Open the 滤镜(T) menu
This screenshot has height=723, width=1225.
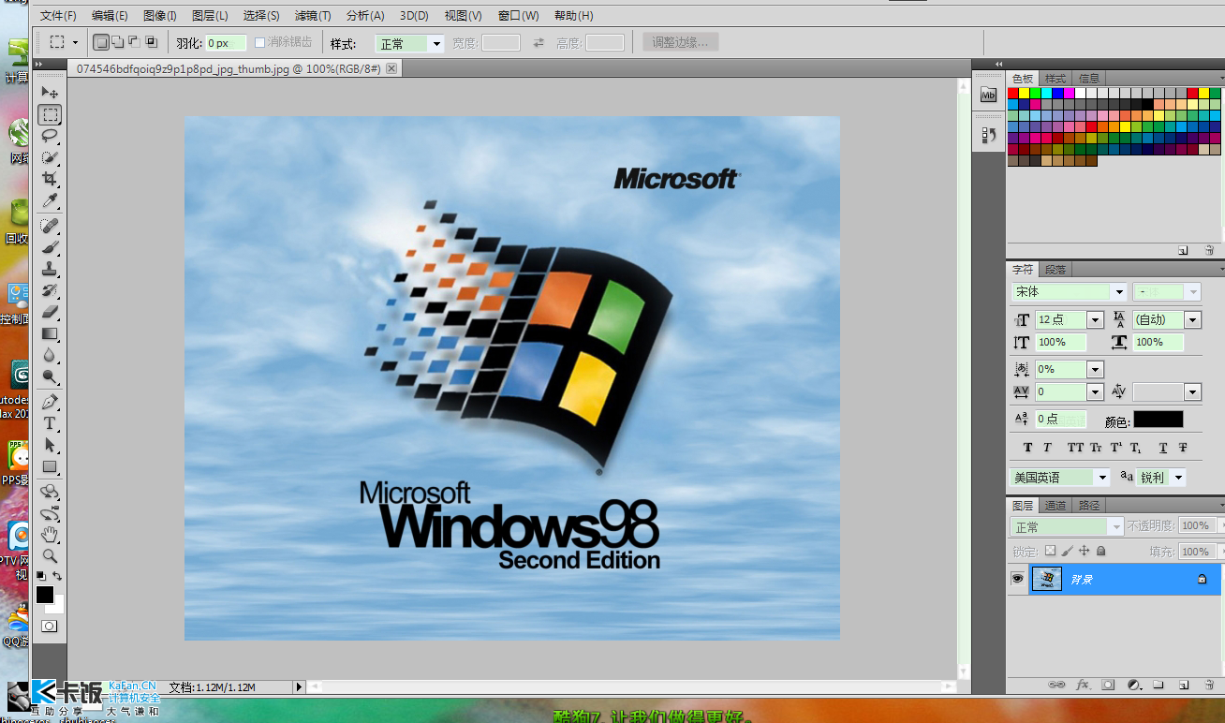coord(313,16)
